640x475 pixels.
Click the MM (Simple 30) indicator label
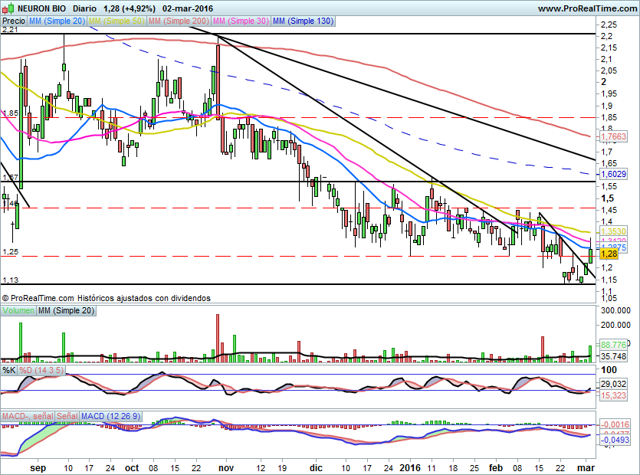(x=240, y=21)
